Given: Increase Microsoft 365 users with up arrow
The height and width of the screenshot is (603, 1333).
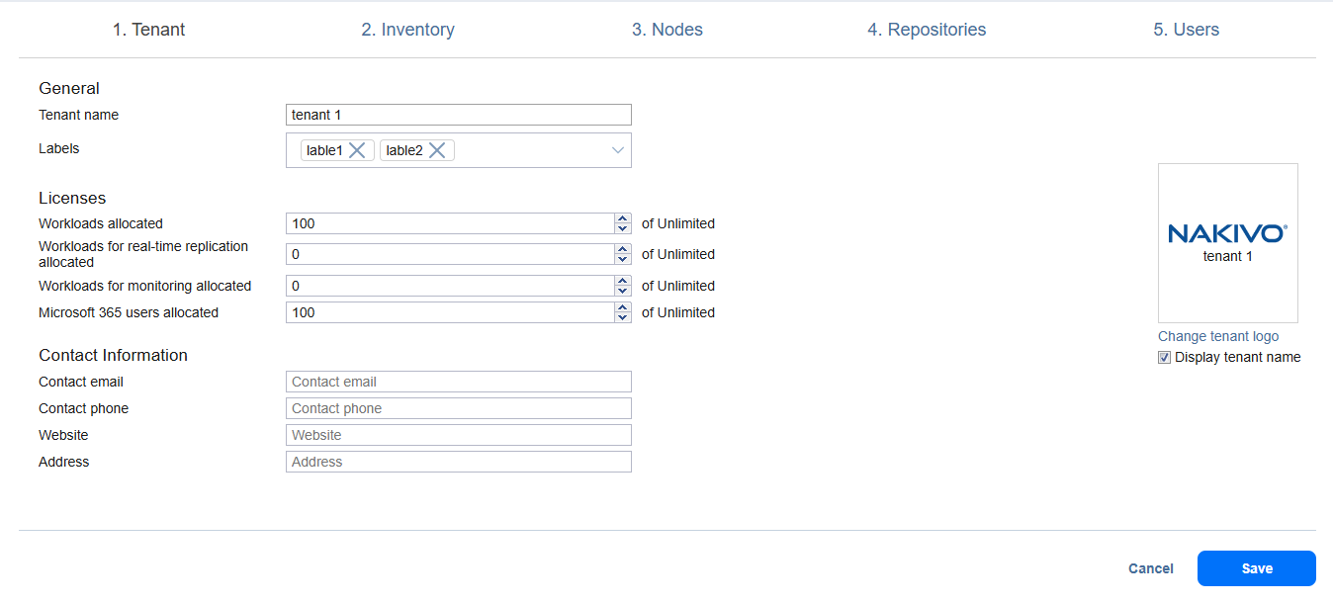Looking at the screenshot, I should [x=622, y=307].
